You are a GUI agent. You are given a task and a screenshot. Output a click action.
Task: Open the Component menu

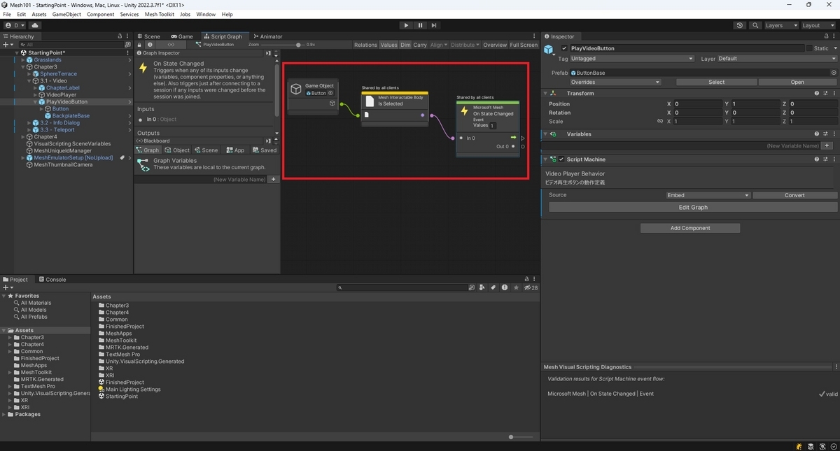(x=101, y=14)
